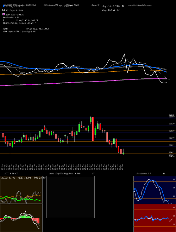The height and width of the screenshot is (232, 176).
Task: Click the '294.2' price axis label
Action: coord(171,152)
